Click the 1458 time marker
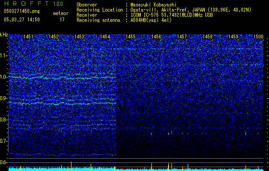The image size is (269, 171). (207, 37)
